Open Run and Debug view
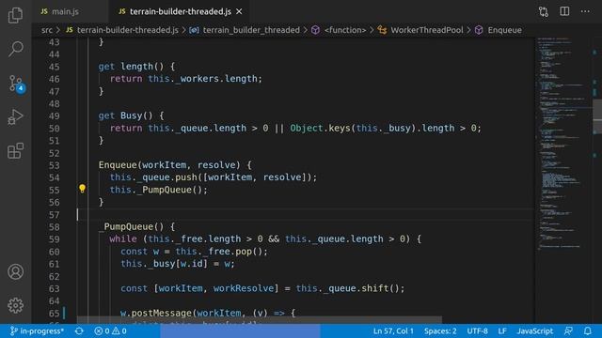602x338 pixels. [15, 116]
